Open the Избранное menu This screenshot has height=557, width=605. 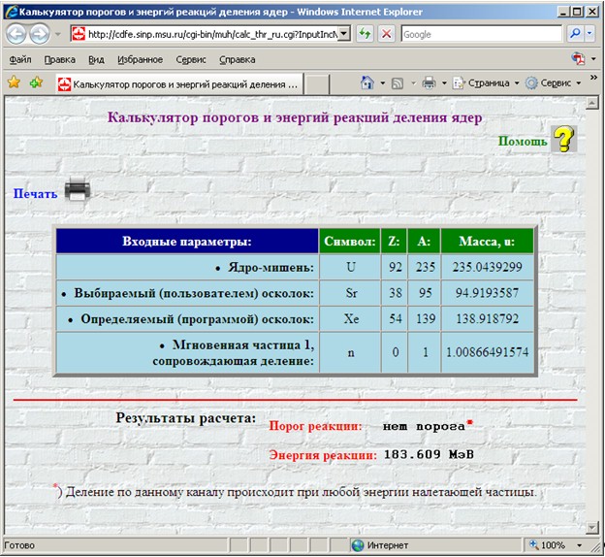pyautogui.click(x=140, y=59)
